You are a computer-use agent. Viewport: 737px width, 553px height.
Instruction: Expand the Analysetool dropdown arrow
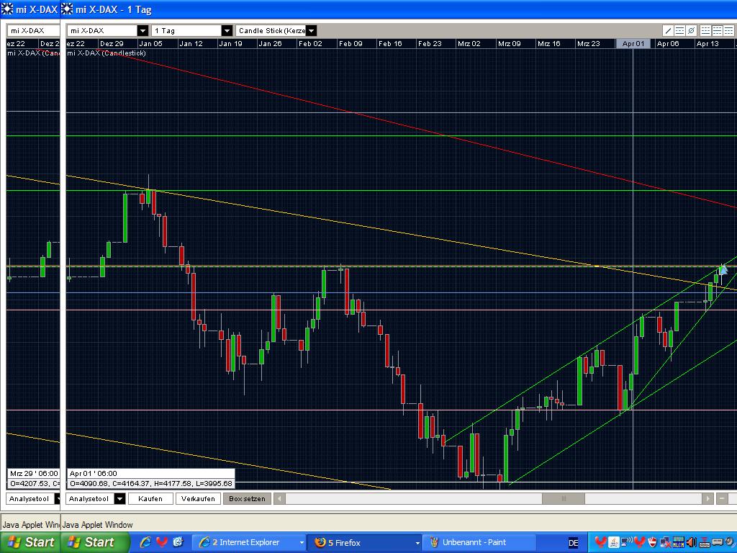coord(119,498)
